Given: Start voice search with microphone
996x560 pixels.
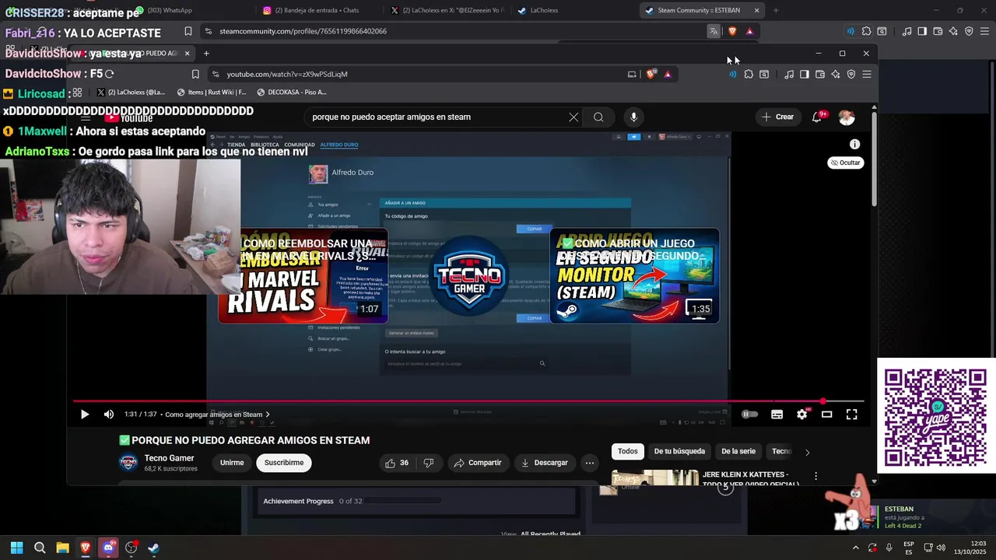Looking at the screenshot, I should pyautogui.click(x=633, y=117).
